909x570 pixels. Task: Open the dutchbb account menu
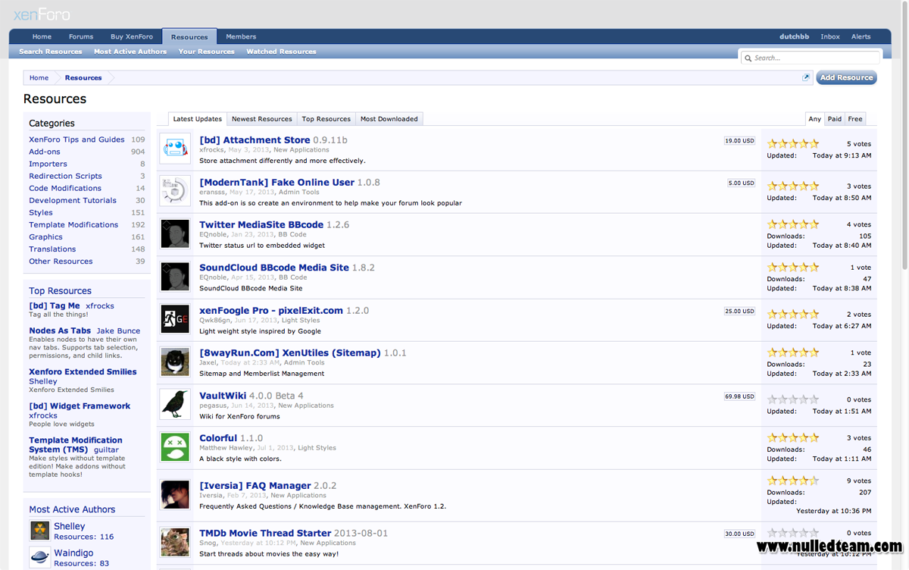click(795, 36)
